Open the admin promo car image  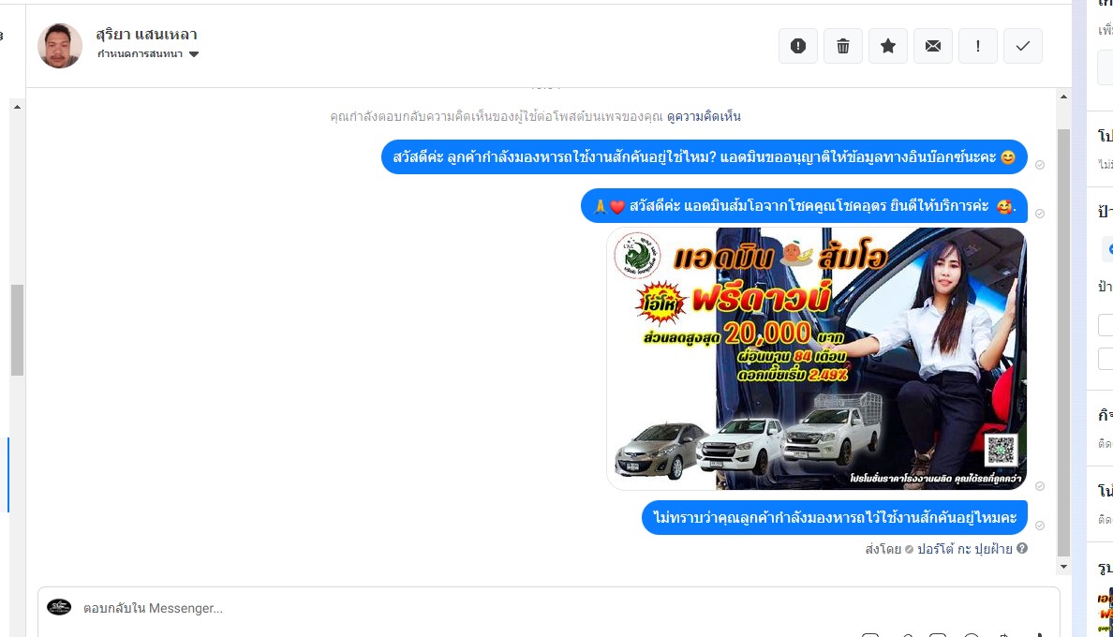[816, 358]
